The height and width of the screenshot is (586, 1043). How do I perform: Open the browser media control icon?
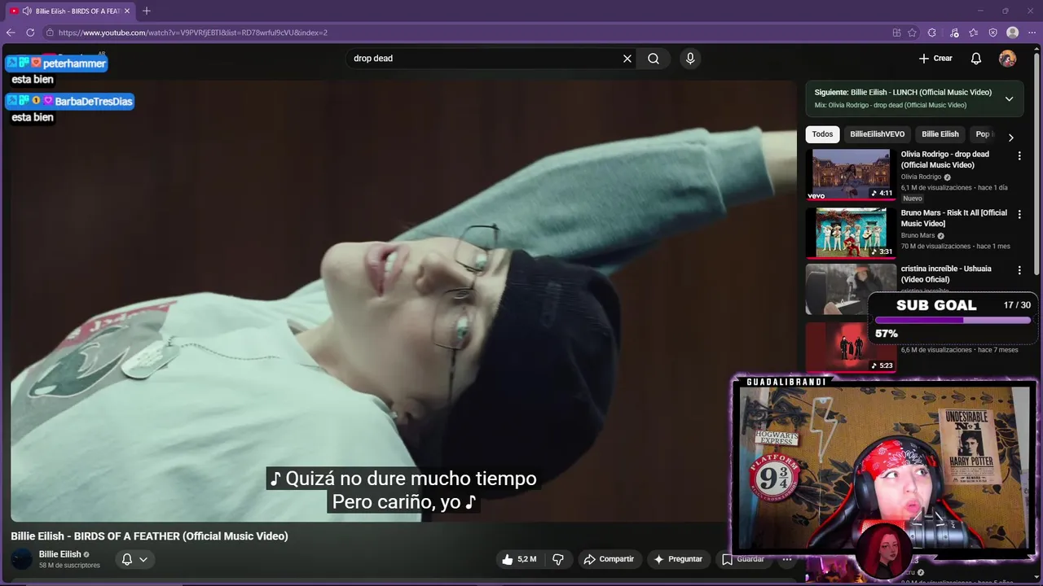tap(954, 33)
